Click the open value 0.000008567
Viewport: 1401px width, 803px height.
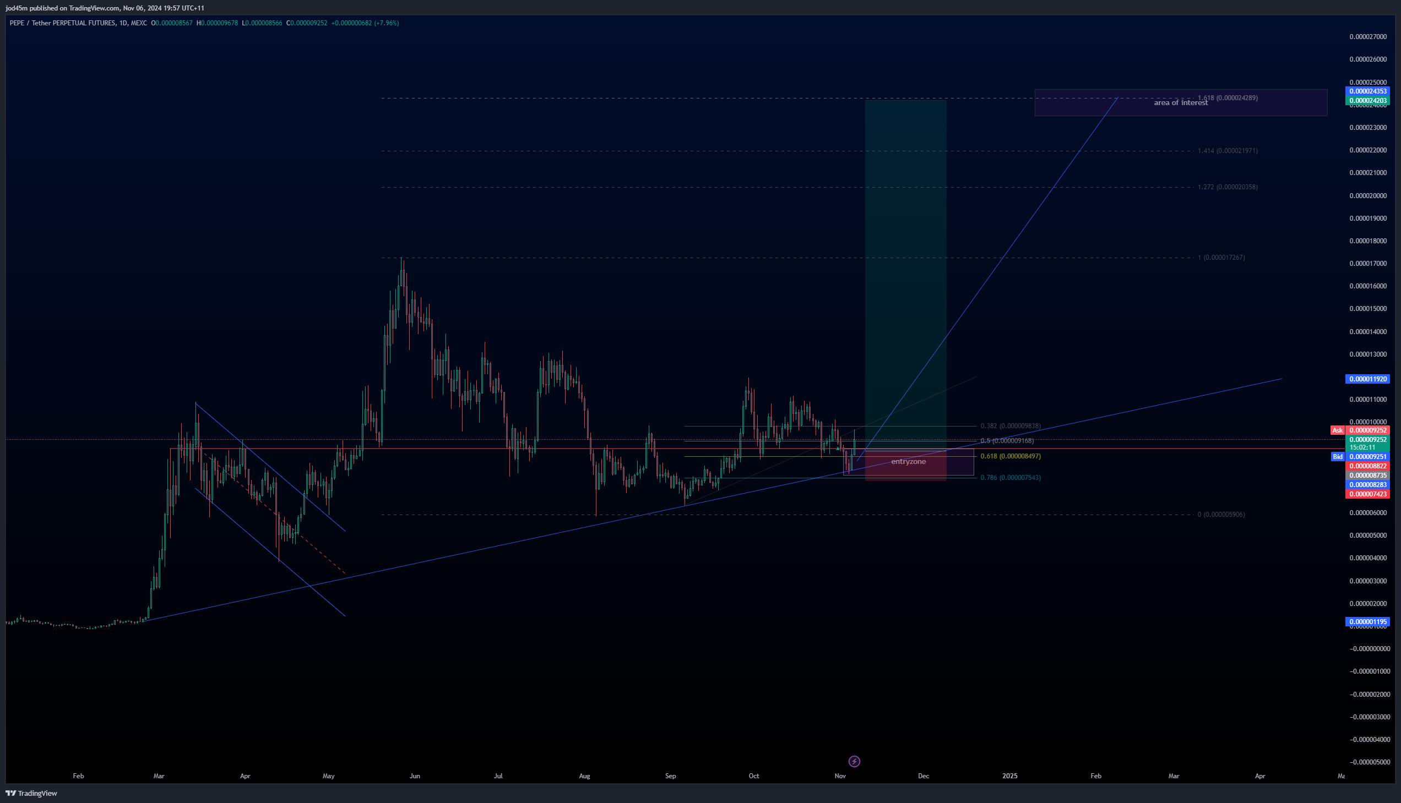[x=174, y=23]
